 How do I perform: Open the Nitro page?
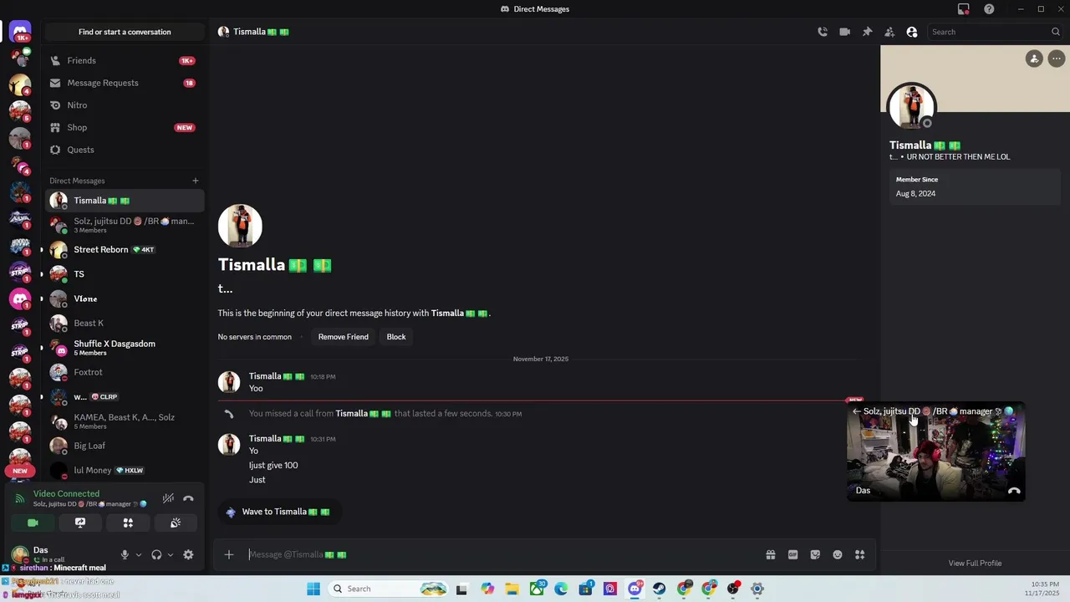point(125,105)
